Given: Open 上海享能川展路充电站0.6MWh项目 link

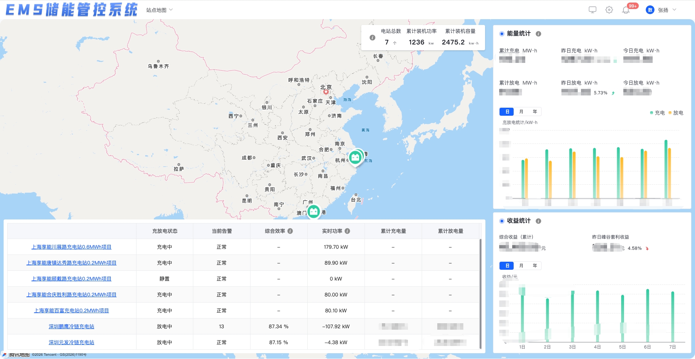Looking at the screenshot, I should click(x=71, y=247).
